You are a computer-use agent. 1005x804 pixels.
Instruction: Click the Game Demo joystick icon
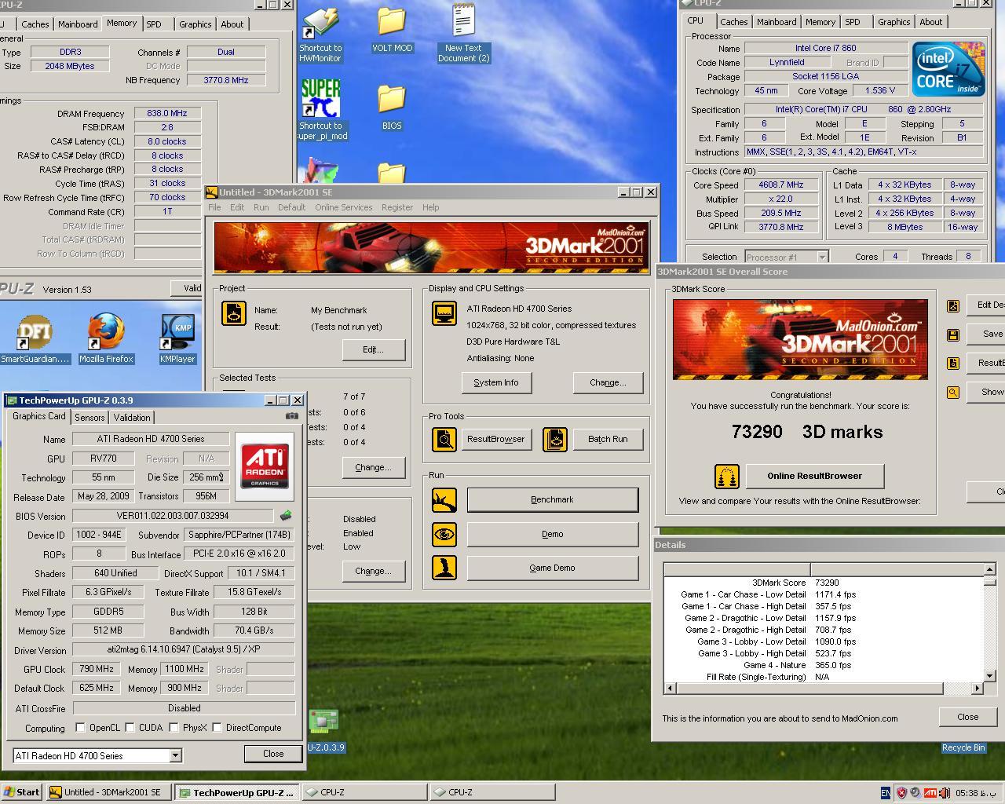coord(444,568)
